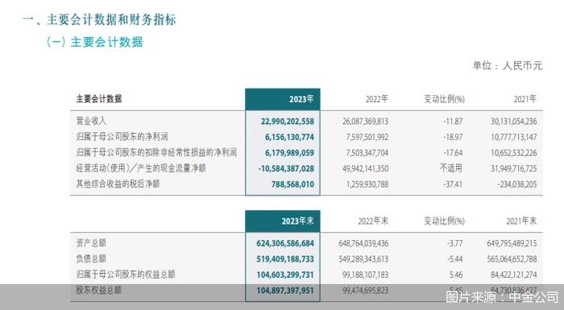Click the 资产总额 row label
564x310 pixels.
pos(91,243)
